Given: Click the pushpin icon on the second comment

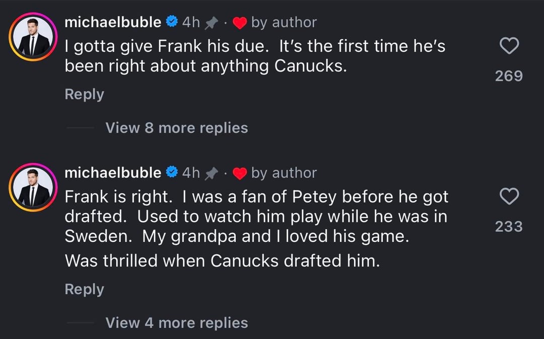Looking at the screenshot, I should coord(211,172).
